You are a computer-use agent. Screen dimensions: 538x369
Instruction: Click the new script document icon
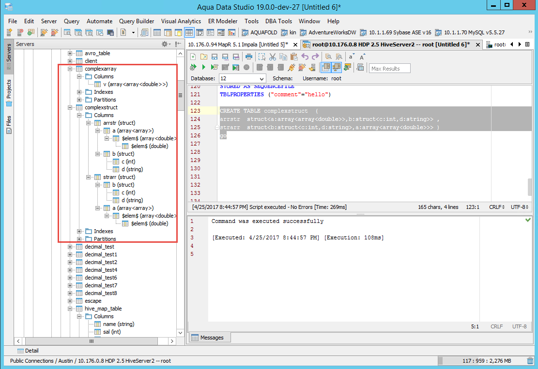pyautogui.click(x=123, y=32)
